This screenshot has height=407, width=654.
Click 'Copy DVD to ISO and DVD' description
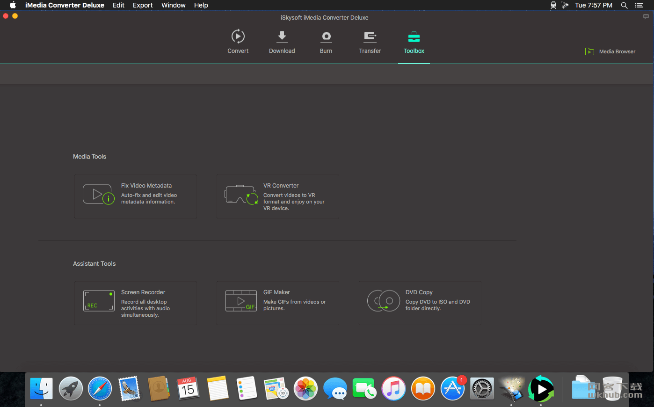pos(438,302)
